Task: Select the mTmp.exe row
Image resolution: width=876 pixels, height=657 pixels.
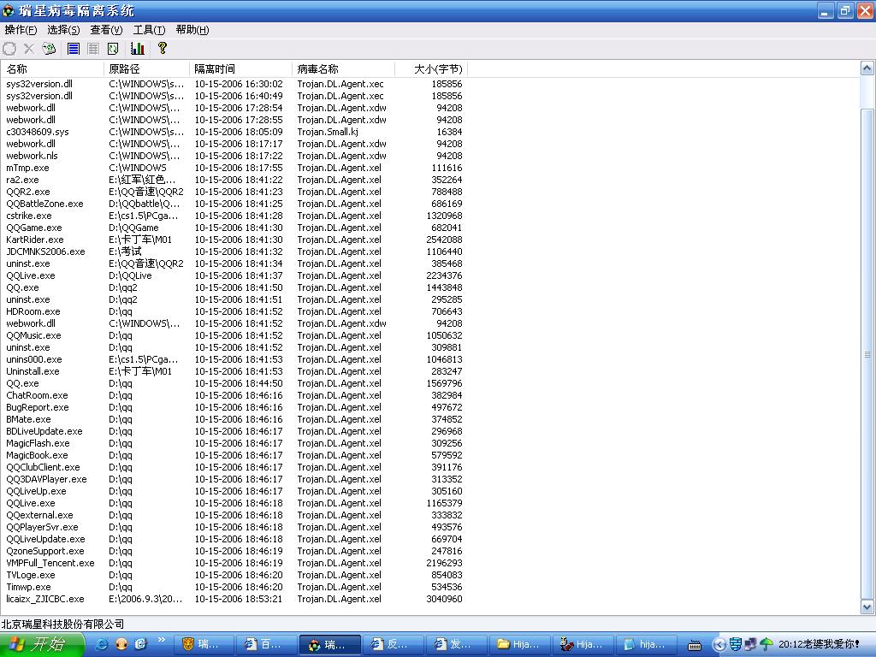Action: (234, 168)
